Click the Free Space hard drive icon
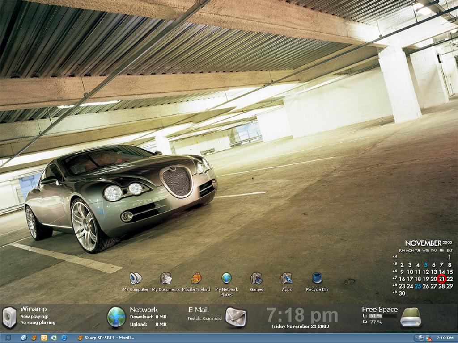This screenshot has width=458, height=343. pyautogui.click(x=410, y=317)
